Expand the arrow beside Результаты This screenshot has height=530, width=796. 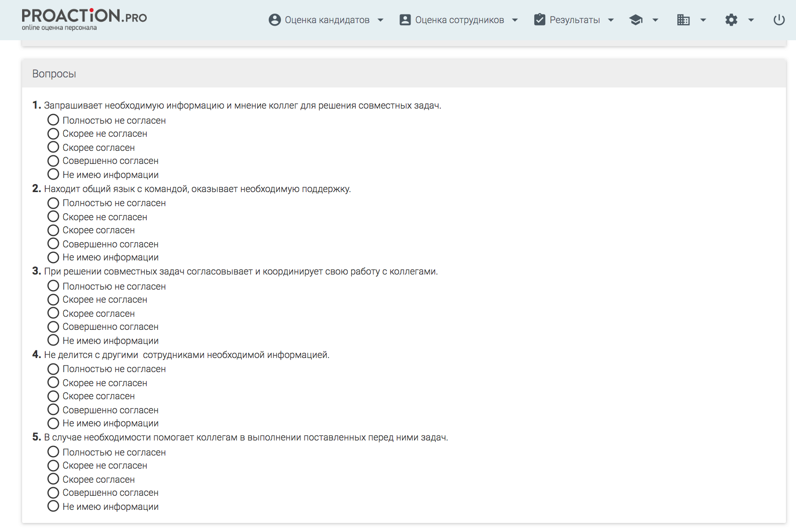611,20
